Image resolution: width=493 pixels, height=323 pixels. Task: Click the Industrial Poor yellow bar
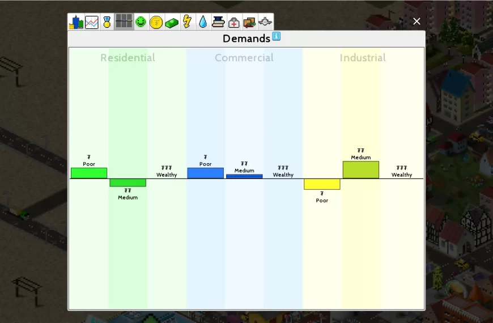(x=322, y=184)
